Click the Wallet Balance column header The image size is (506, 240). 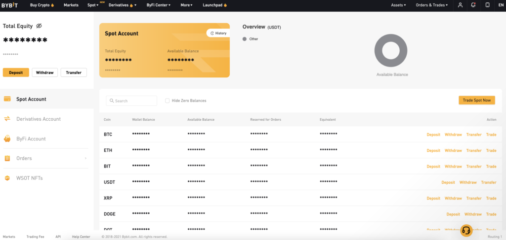143,120
